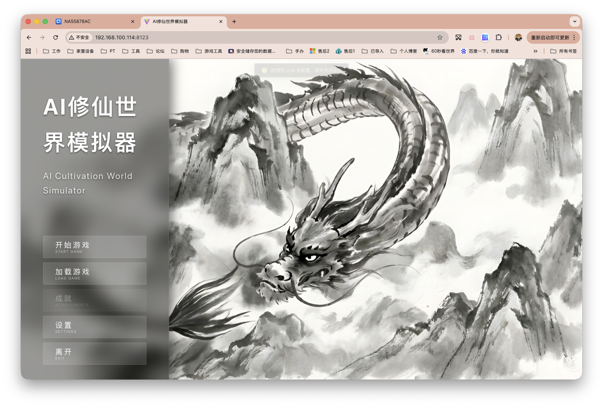Open a new browser tab
603x407 pixels.
(234, 22)
